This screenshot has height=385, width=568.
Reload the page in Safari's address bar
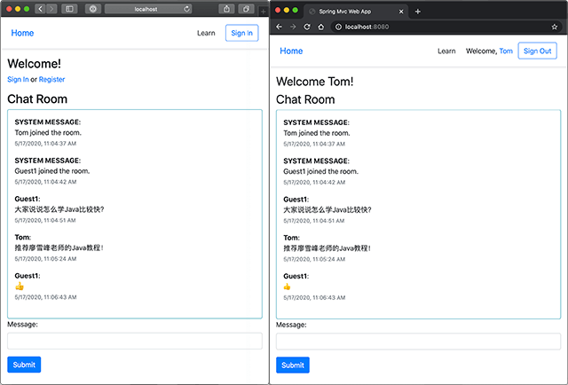tap(185, 8)
